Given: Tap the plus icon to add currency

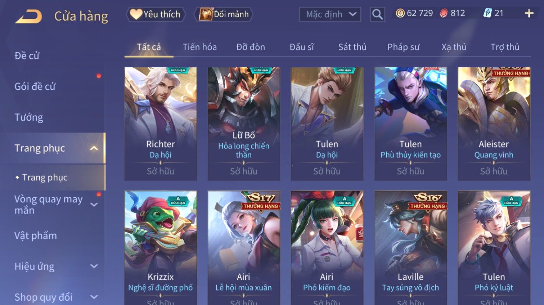Looking at the screenshot, I should point(529,14).
